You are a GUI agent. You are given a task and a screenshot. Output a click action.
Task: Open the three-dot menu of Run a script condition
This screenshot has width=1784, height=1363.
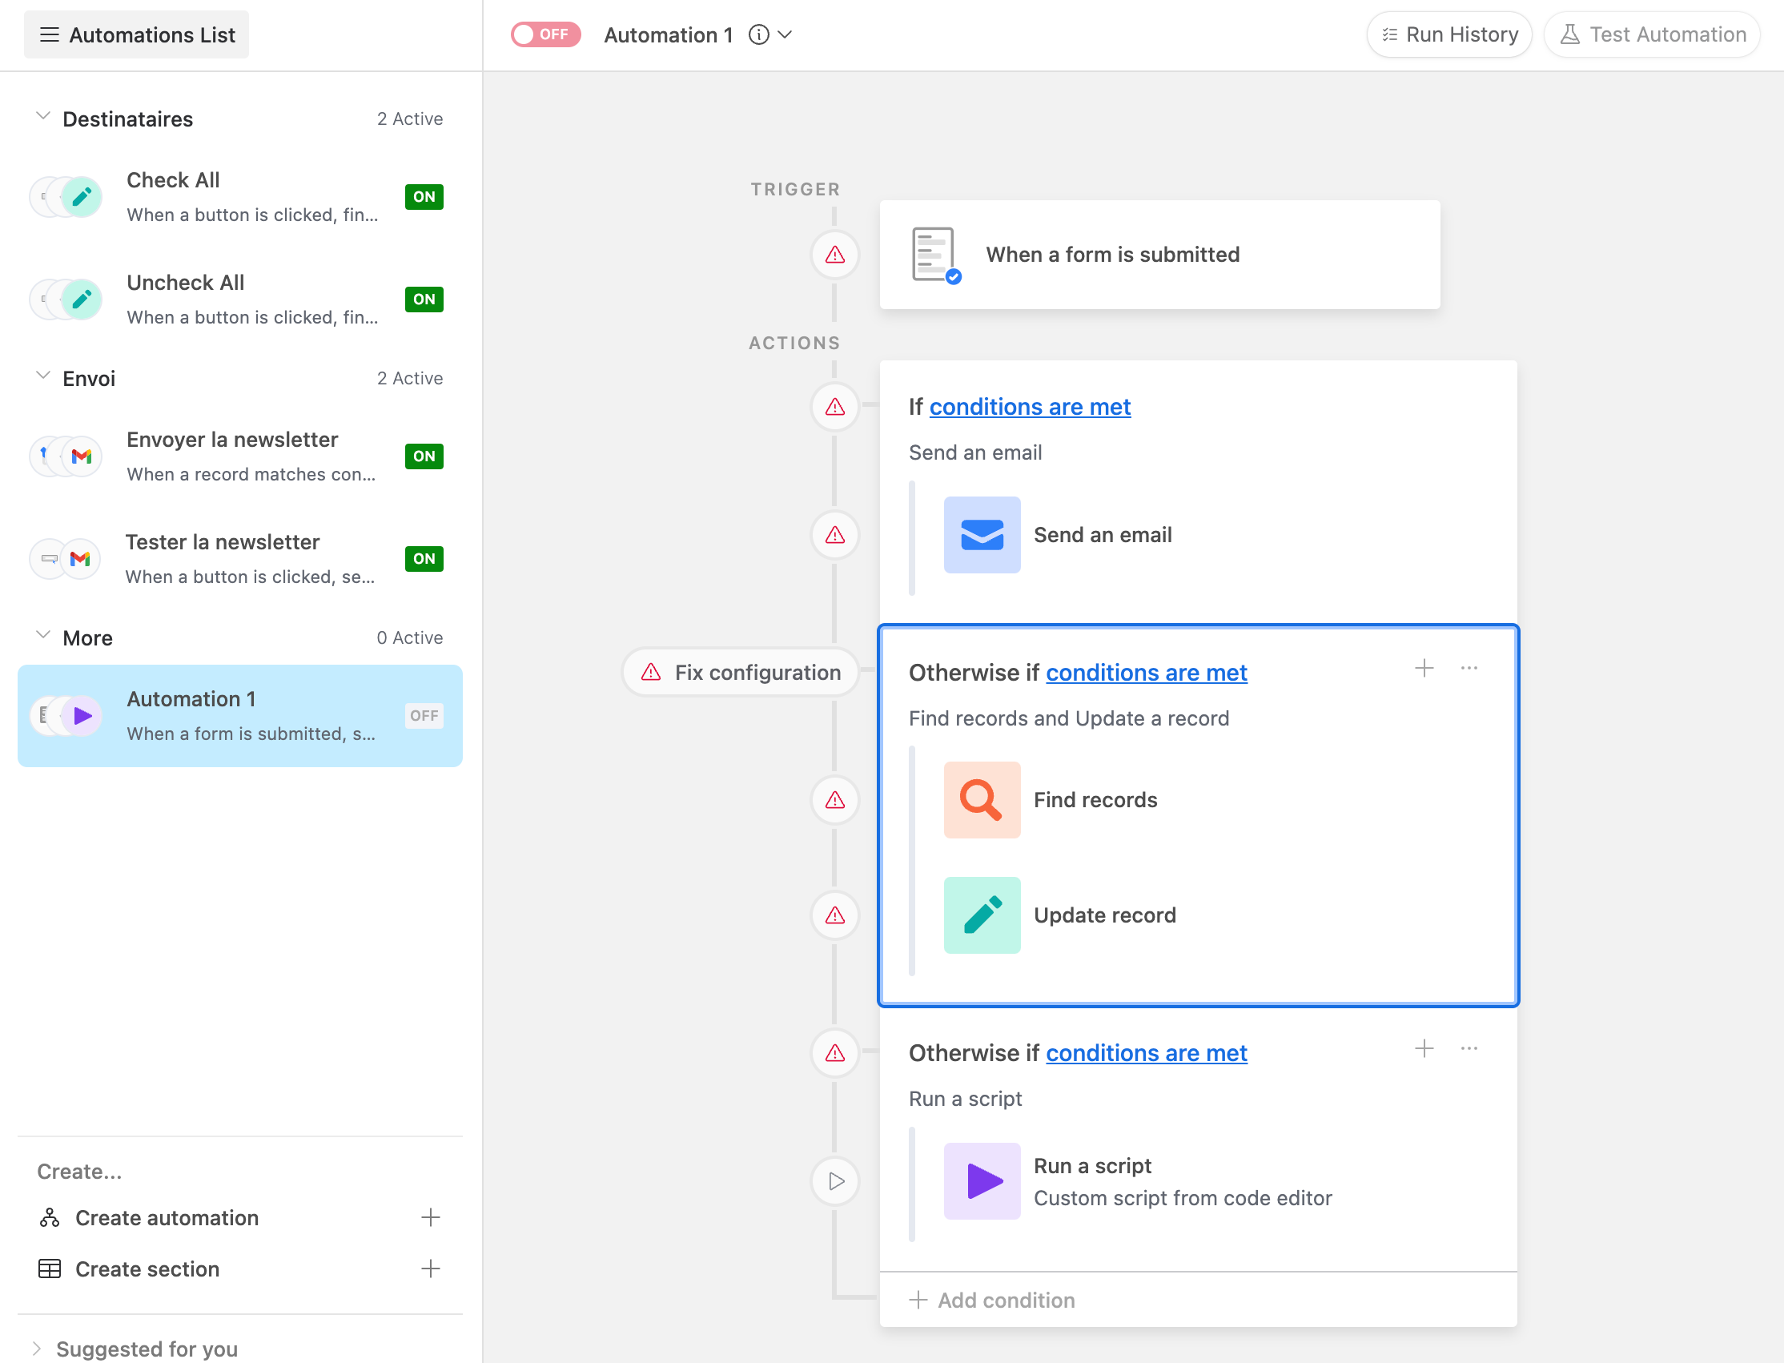coord(1469,1049)
